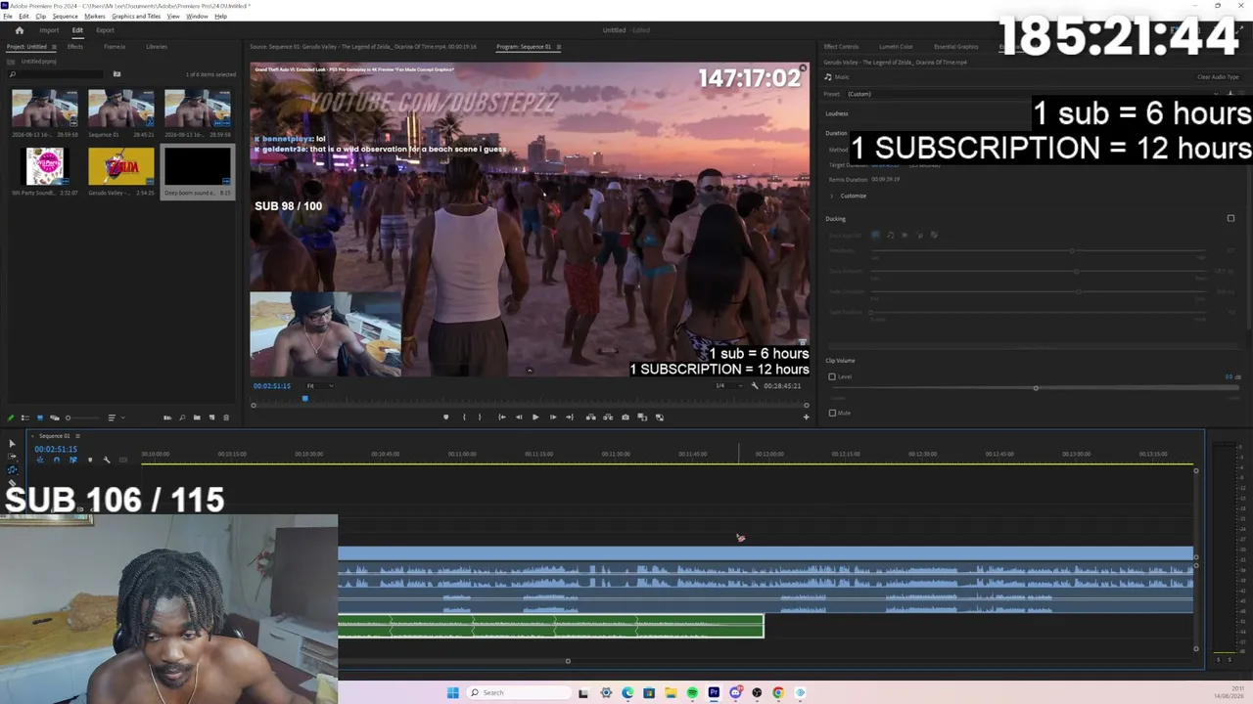Screen dimensions: 1253x704
Task: Open the Graphics and Titles menu
Action: pos(136,17)
